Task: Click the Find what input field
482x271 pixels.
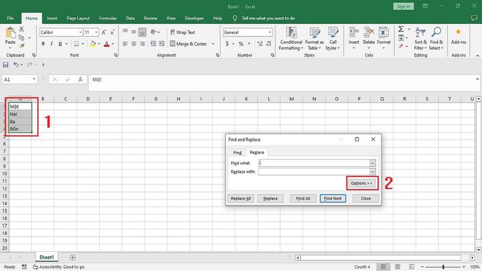Action: point(314,163)
